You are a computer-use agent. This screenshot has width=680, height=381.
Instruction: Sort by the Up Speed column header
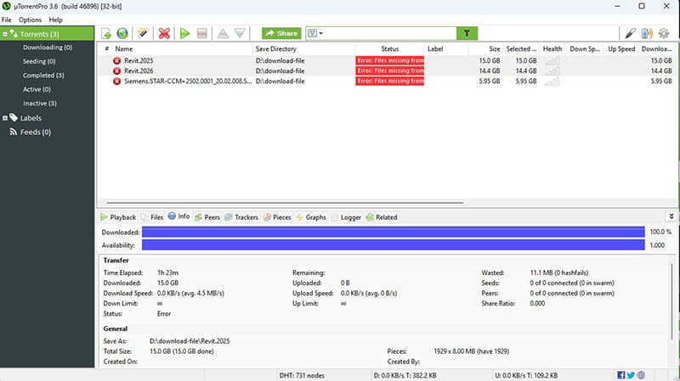621,49
